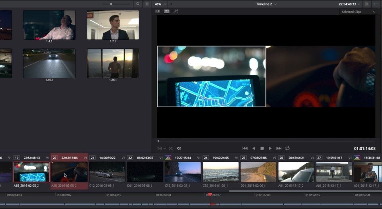Click mini timeline ruler at 01:00:29:02

click(x=64, y=195)
